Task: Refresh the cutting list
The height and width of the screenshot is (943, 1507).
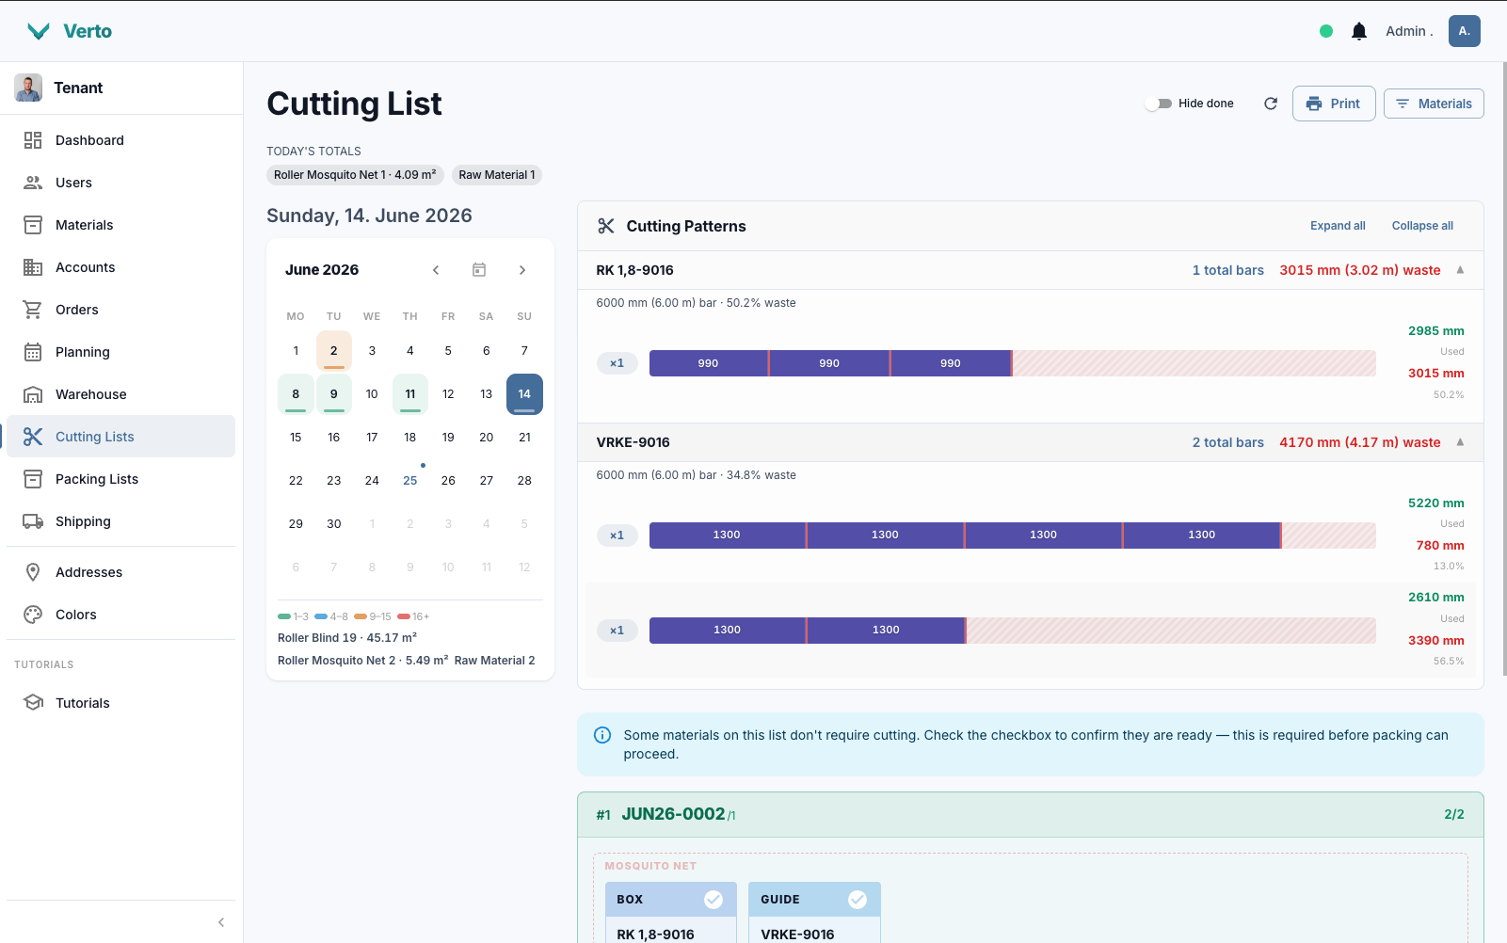Action: [1271, 104]
